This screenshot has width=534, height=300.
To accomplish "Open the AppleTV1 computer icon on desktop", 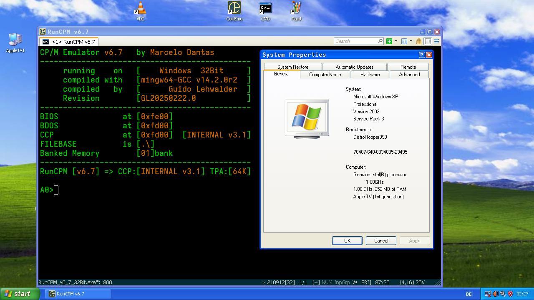I will [x=15, y=43].
